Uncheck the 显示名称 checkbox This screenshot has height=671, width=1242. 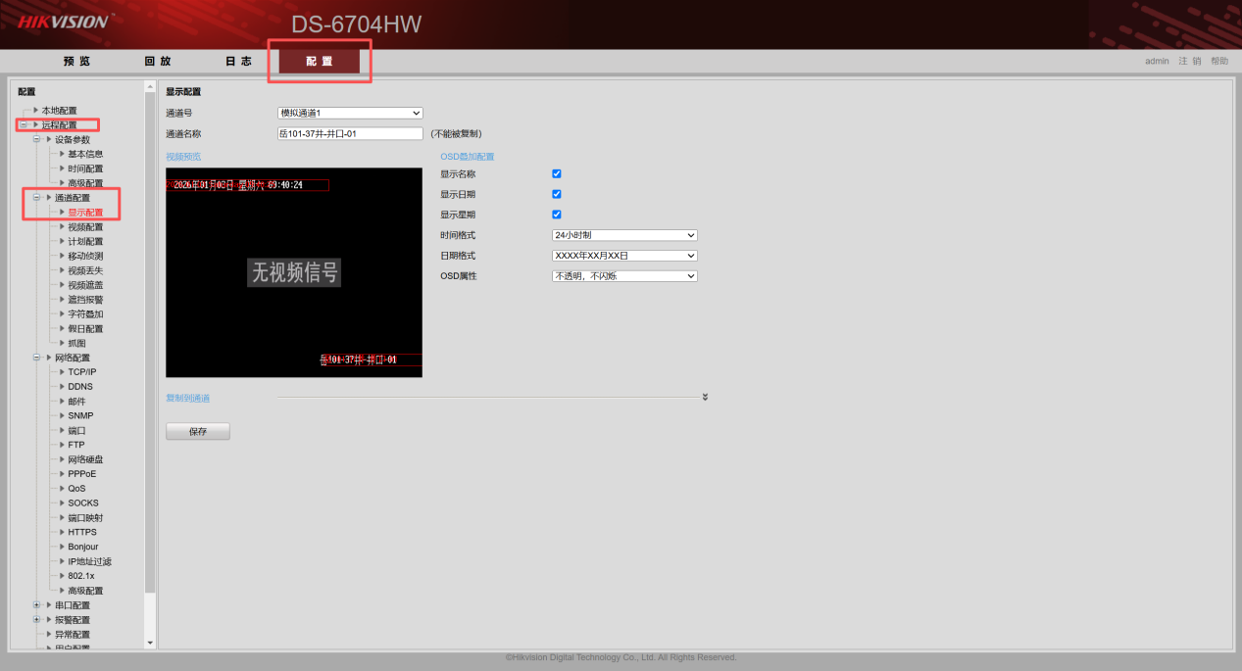pyautogui.click(x=557, y=174)
